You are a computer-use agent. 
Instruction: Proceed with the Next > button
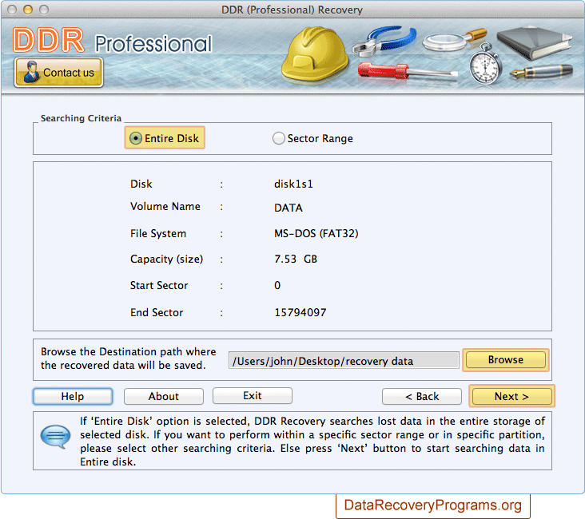pyautogui.click(x=511, y=396)
